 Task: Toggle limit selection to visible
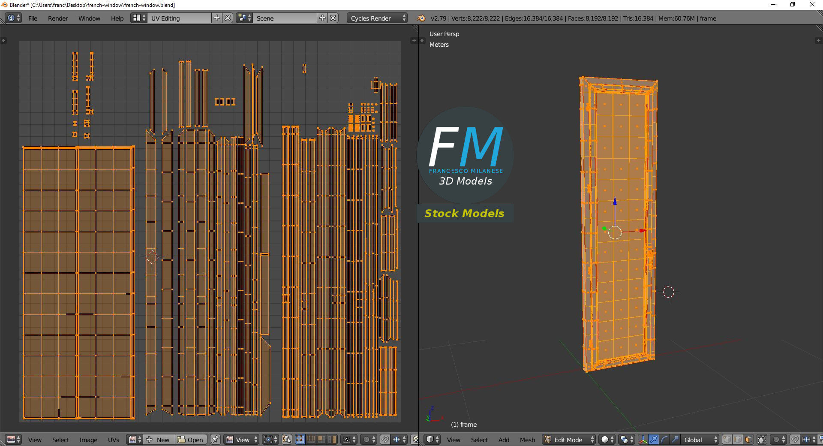tap(762, 440)
